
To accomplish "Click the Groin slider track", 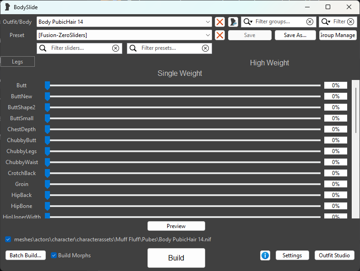I will click(183, 184).
